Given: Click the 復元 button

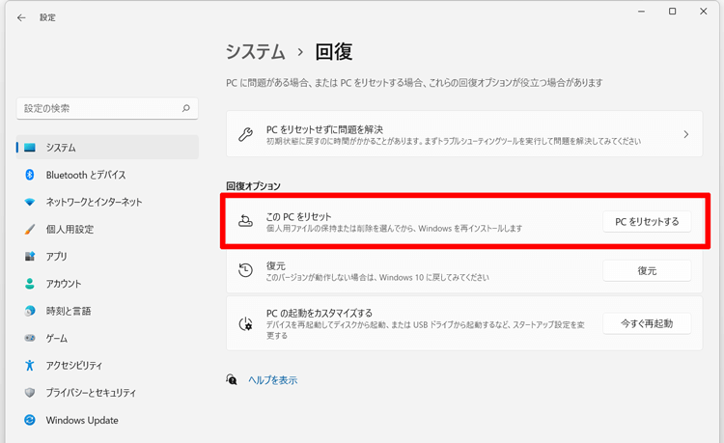Looking at the screenshot, I should pyautogui.click(x=647, y=271).
